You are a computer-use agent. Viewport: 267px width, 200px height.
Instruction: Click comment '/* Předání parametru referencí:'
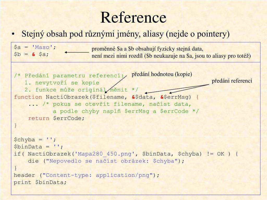click(69, 76)
